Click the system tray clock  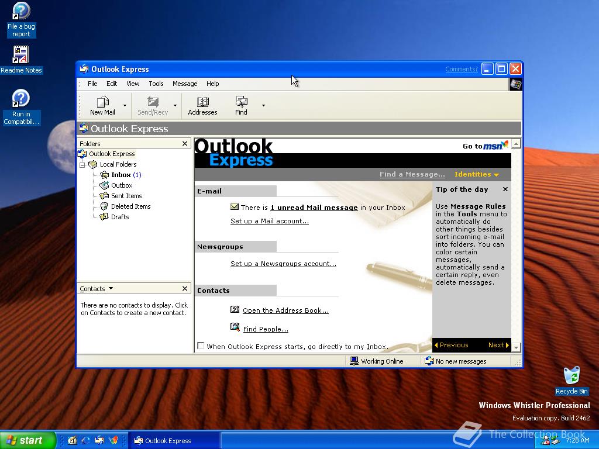(577, 440)
